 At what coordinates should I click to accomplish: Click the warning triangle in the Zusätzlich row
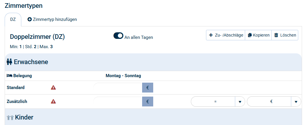point(53,102)
